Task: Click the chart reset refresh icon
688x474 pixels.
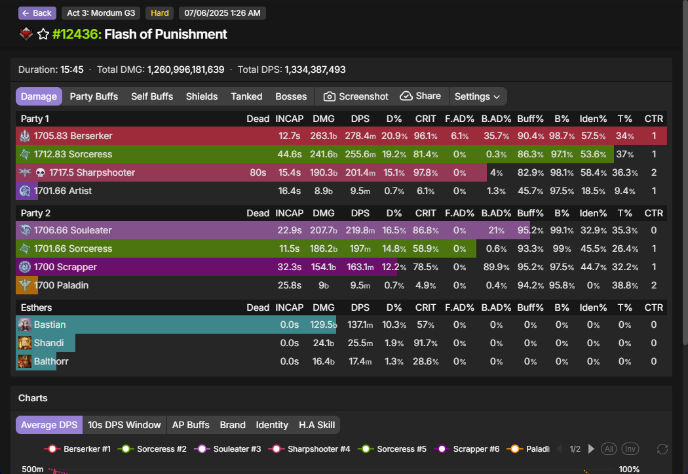Action: pyautogui.click(x=662, y=449)
